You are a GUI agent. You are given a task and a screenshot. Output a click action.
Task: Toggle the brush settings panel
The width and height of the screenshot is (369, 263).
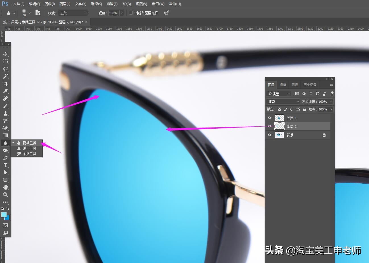pyautogui.click(x=38, y=13)
